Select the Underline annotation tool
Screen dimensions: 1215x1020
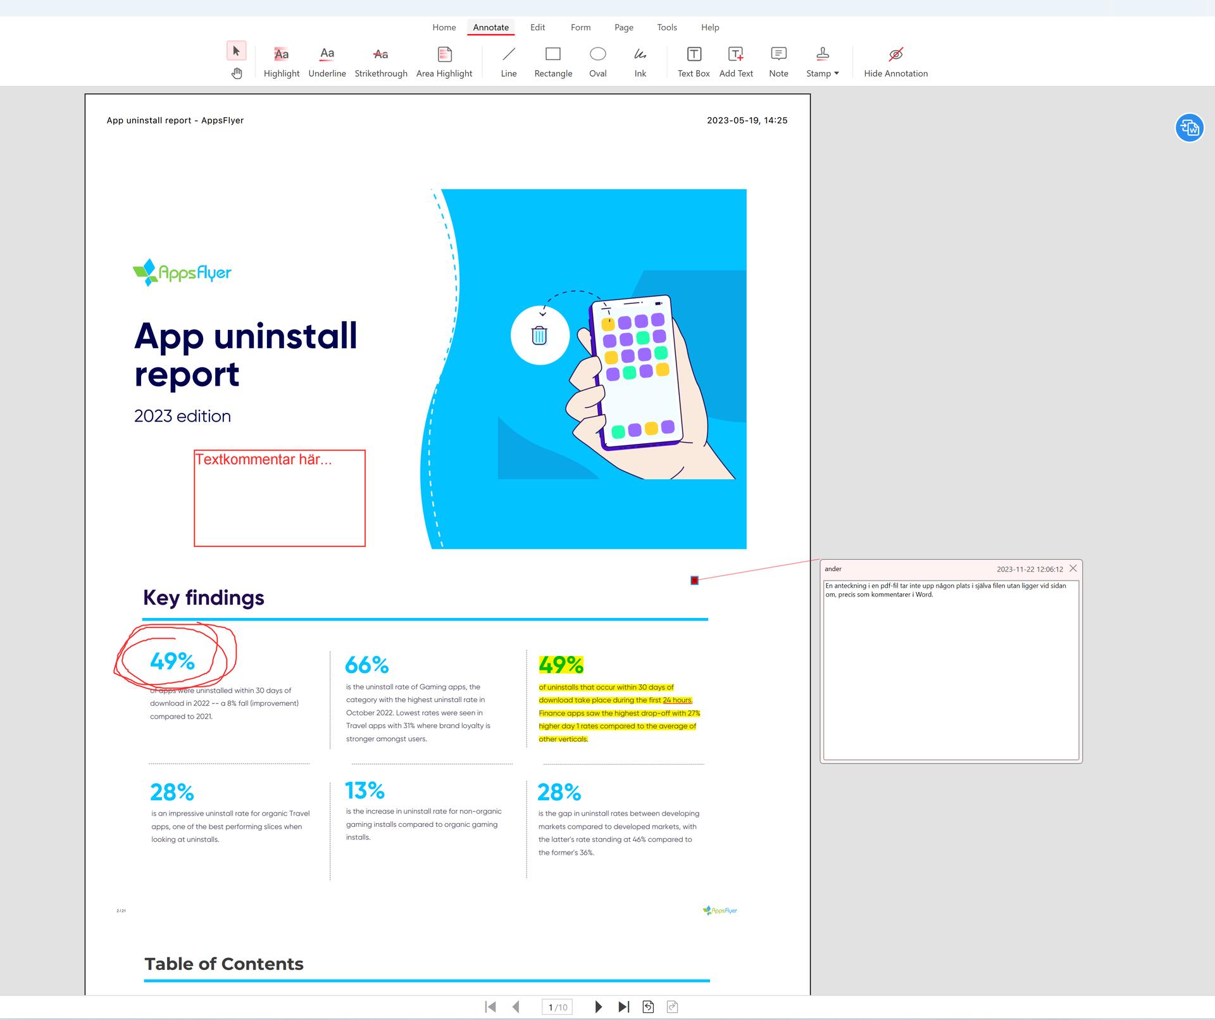pyautogui.click(x=327, y=60)
